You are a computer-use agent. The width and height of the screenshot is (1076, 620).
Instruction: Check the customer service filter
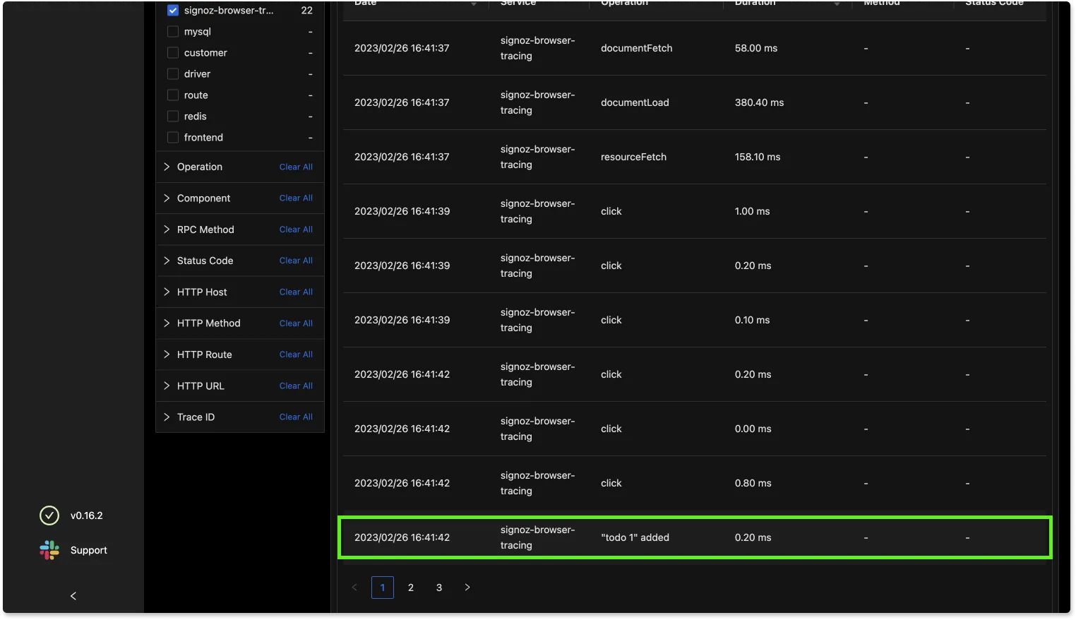click(173, 53)
